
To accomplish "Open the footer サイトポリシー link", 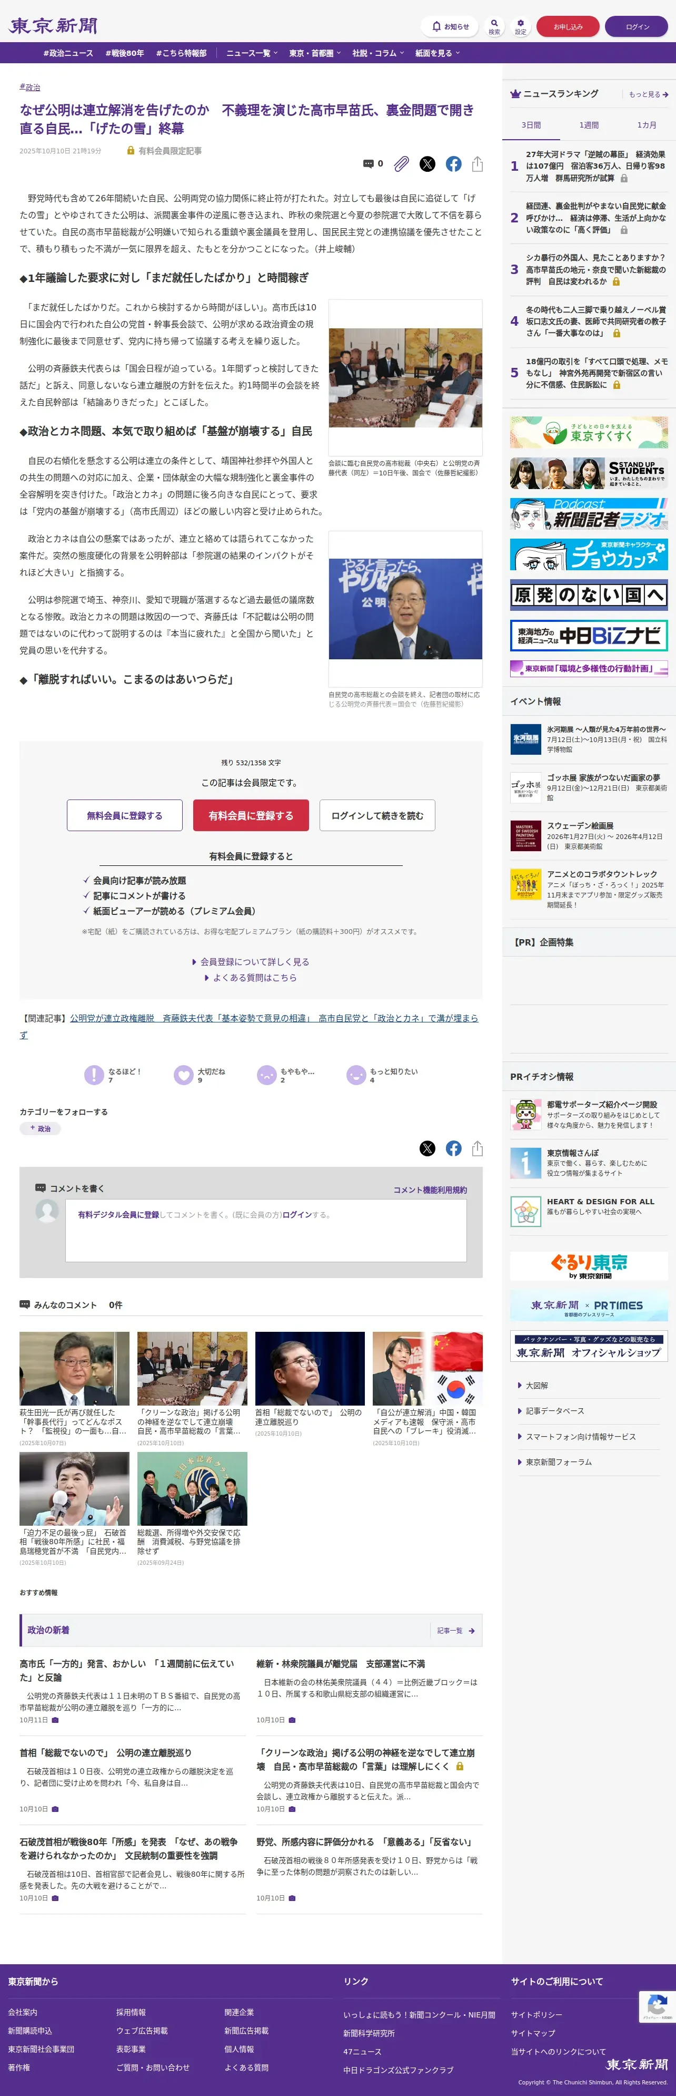I will [x=536, y=2015].
